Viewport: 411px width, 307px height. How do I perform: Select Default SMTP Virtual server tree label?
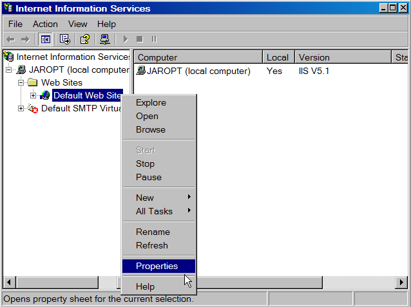[x=81, y=108]
